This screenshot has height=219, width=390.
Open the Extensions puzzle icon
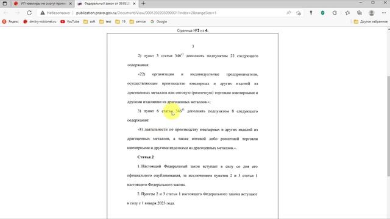point(335,13)
